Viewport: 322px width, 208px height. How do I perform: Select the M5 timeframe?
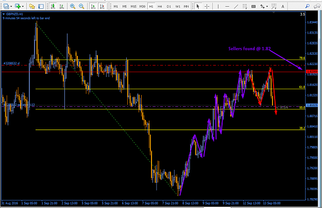point(125,7)
